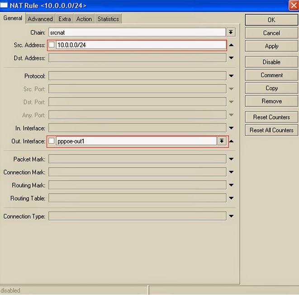The width and height of the screenshot is (299, 295).
Task: Close the NAT Rule window
Action: [x=294, y=5]
